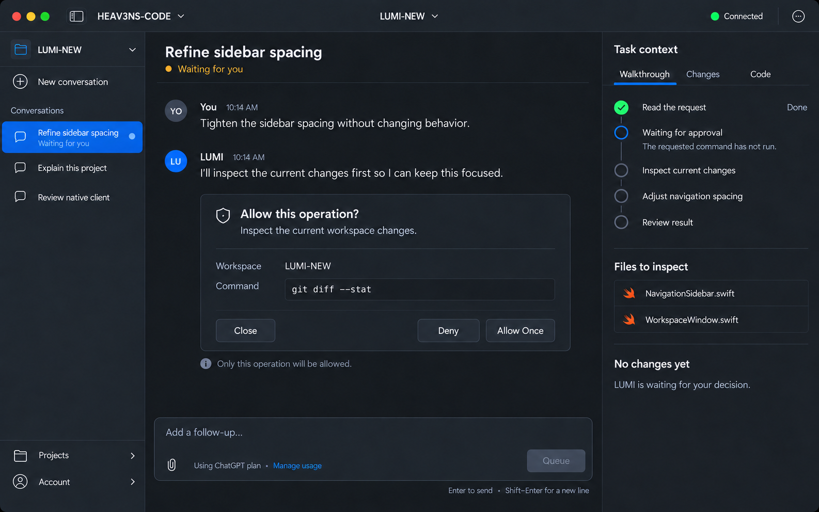The height and width of the screenshot is (512, 819).
Task: Click the Swift icon for WorkspaceWindow.swift
Action: pos(629,319)
